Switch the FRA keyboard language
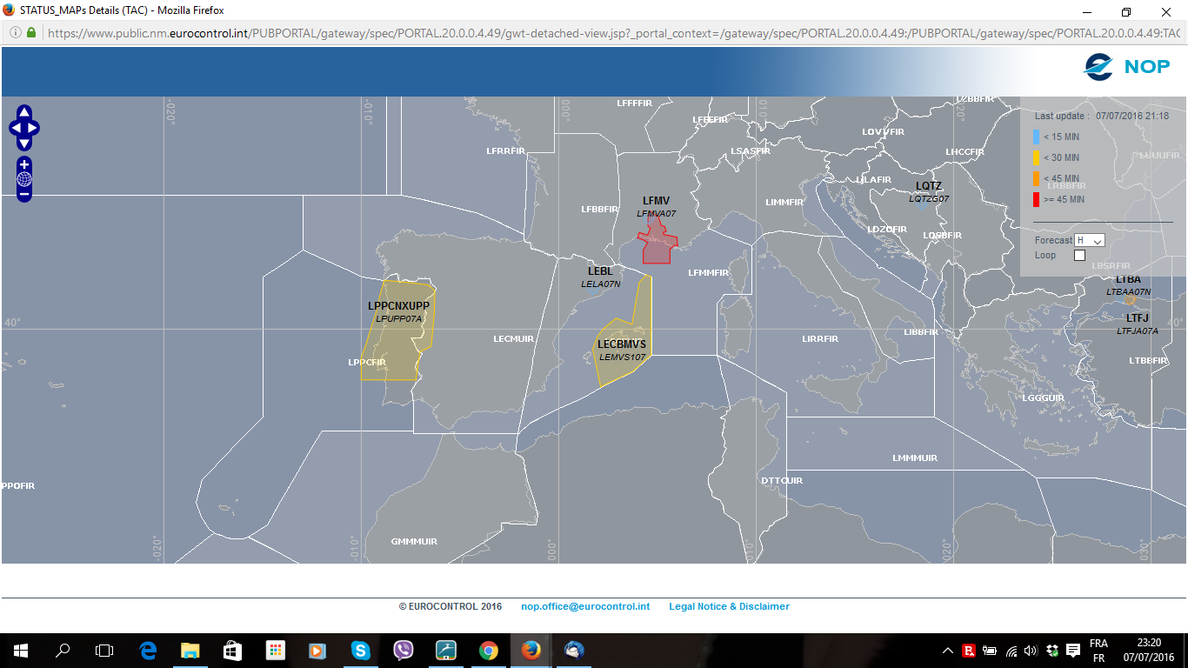Image resolution: width=1188 pixels, height=668 pixels. (1098, 651)
